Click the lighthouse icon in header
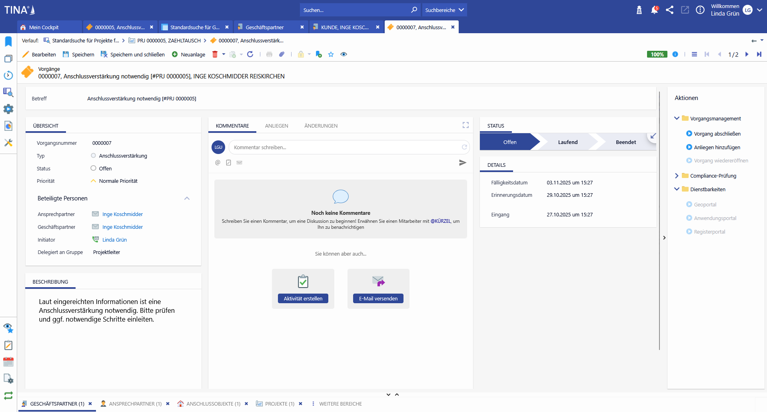Image resolution: width=767 pixels, height=412 pixels. click(x=639, y=10)
